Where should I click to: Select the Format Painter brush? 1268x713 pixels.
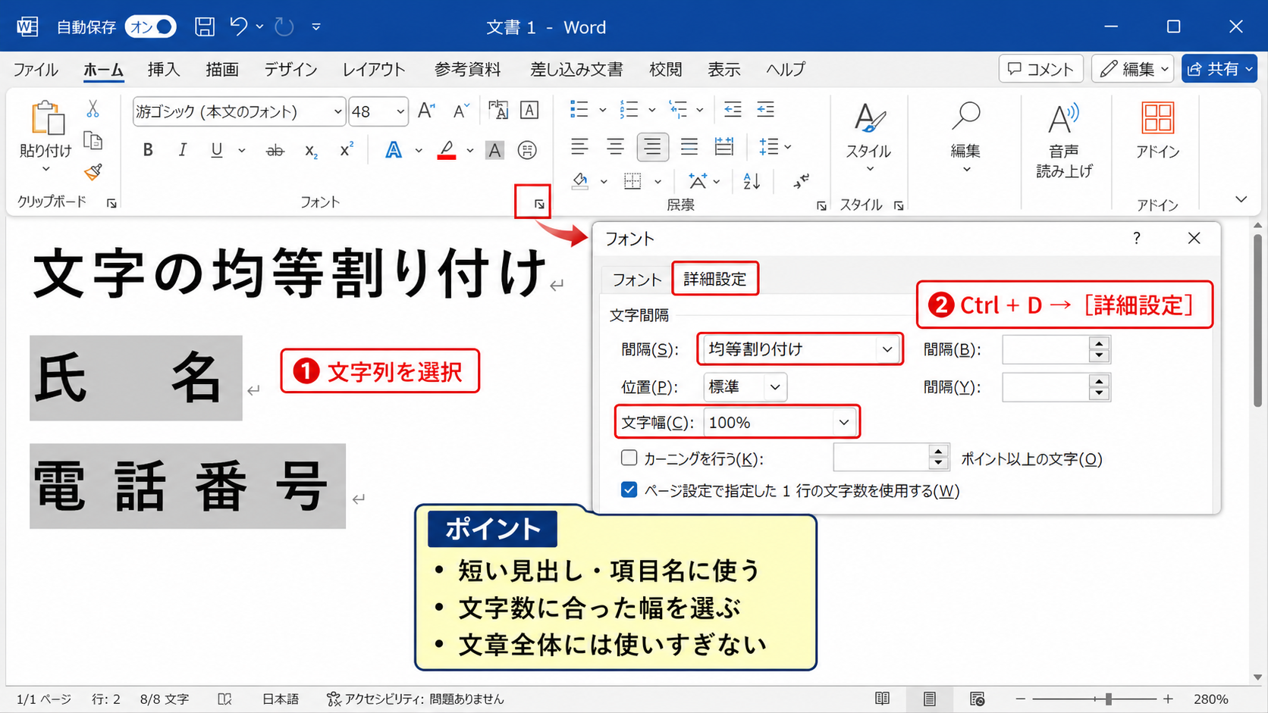pos(93,172)
